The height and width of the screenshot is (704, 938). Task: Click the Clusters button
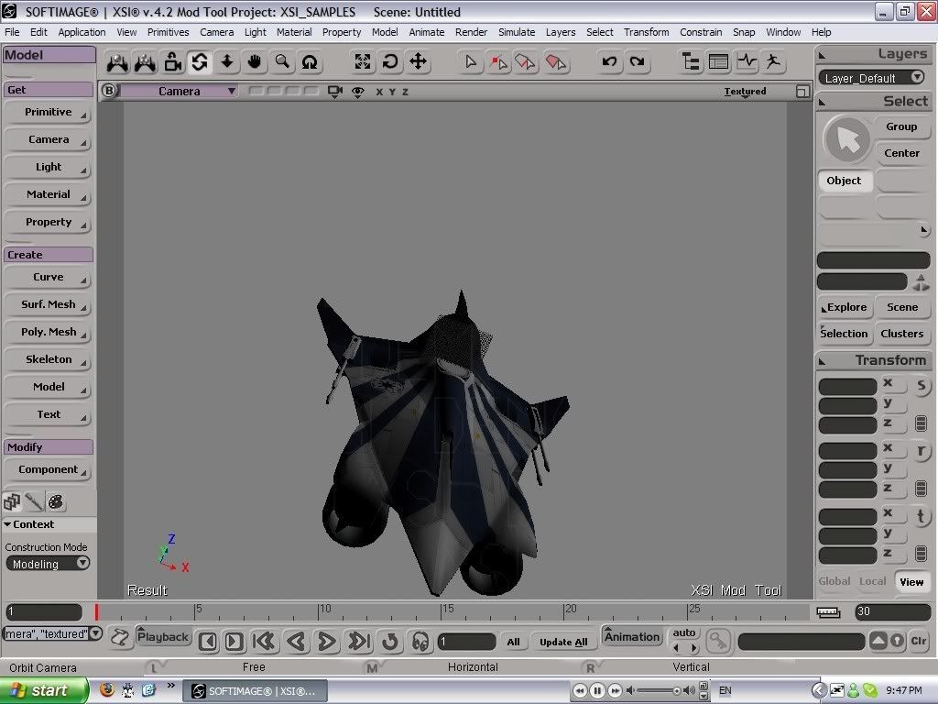click(x=902, y=334)
